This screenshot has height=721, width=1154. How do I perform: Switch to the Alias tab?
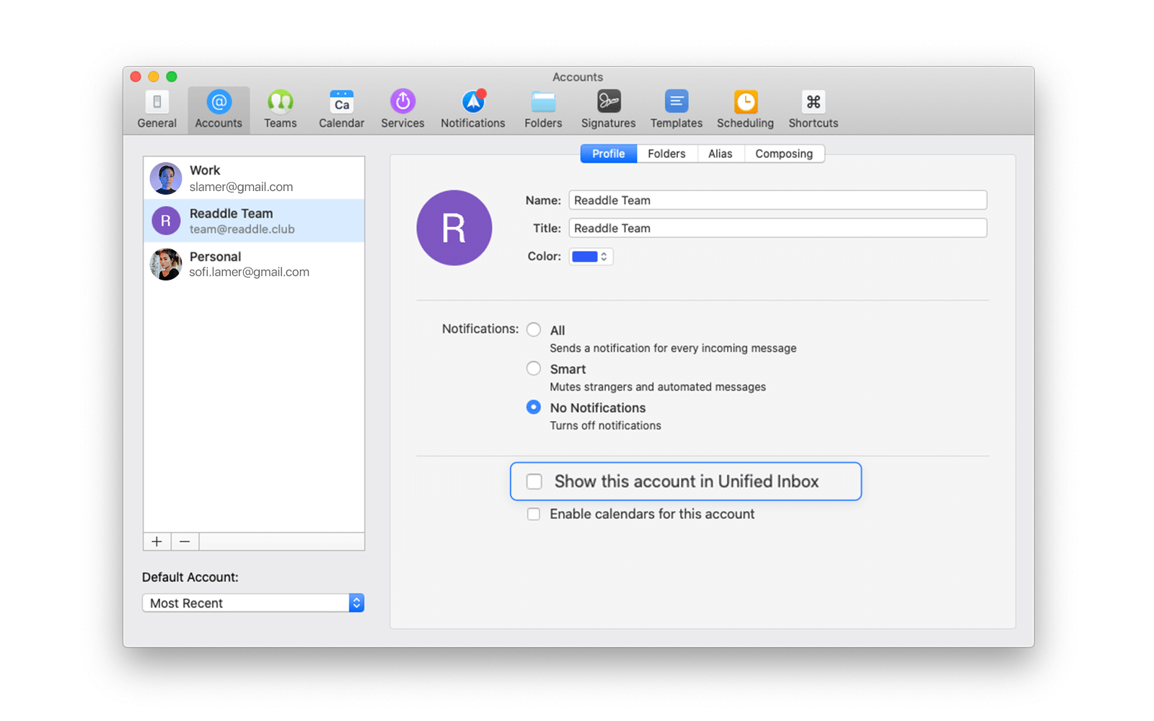(x=720, y=154)
